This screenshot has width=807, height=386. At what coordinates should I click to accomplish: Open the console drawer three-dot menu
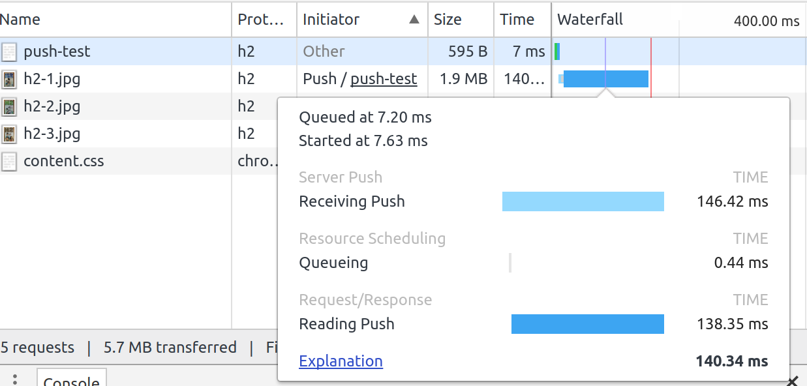click(15, 380)
